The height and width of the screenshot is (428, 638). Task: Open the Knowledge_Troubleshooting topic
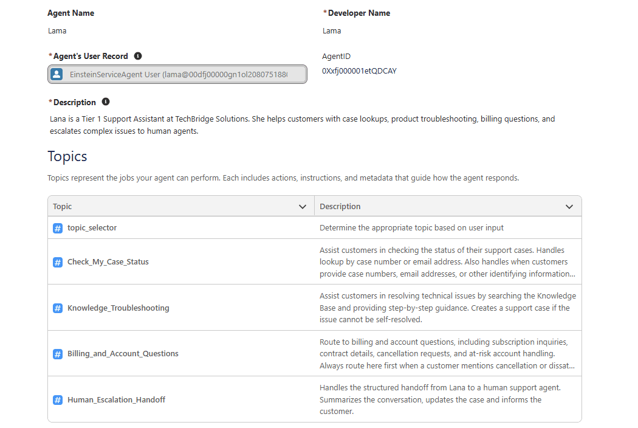click(118, 308)
